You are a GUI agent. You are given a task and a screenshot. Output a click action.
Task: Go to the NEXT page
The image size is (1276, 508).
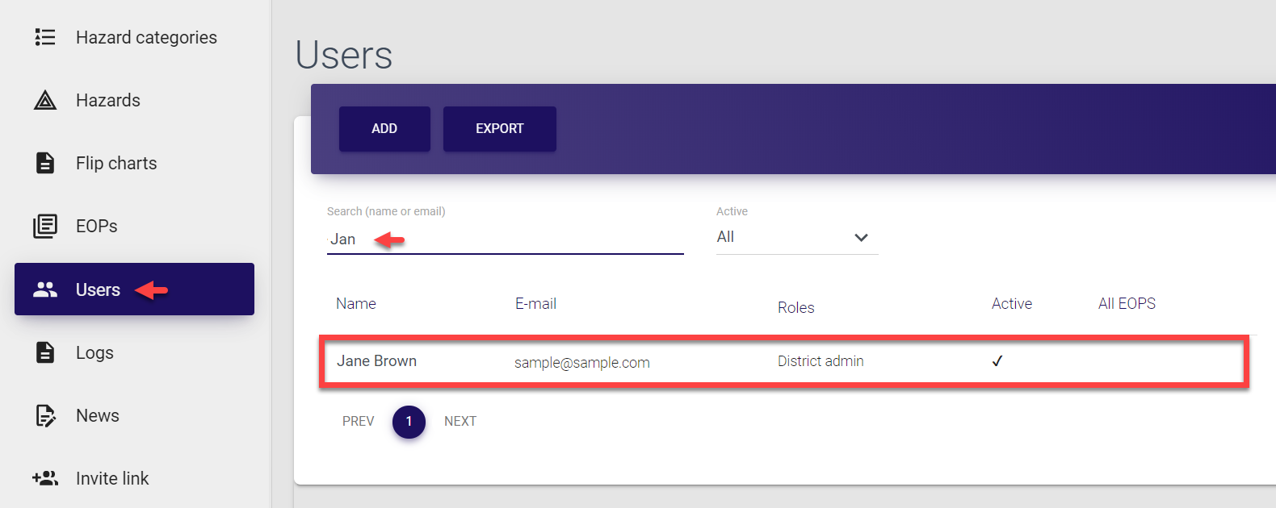tap(460, 421)
